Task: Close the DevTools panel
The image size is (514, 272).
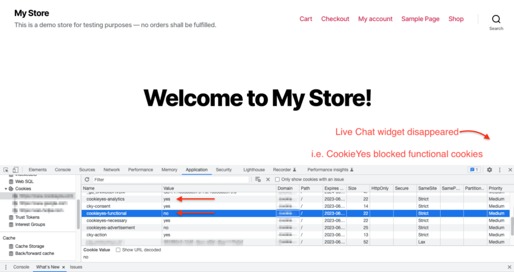Action: 510,170
